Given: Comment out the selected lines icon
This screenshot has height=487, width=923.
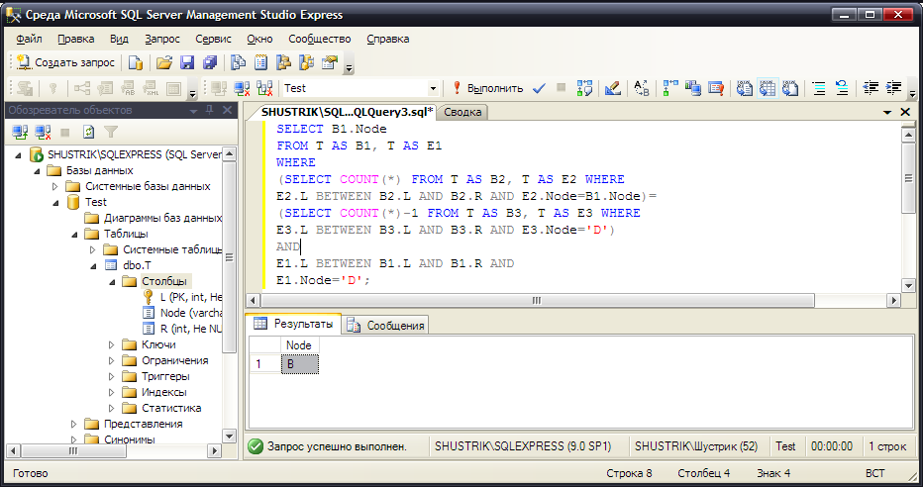Looking at the screenshot, I should coord(819,88).
